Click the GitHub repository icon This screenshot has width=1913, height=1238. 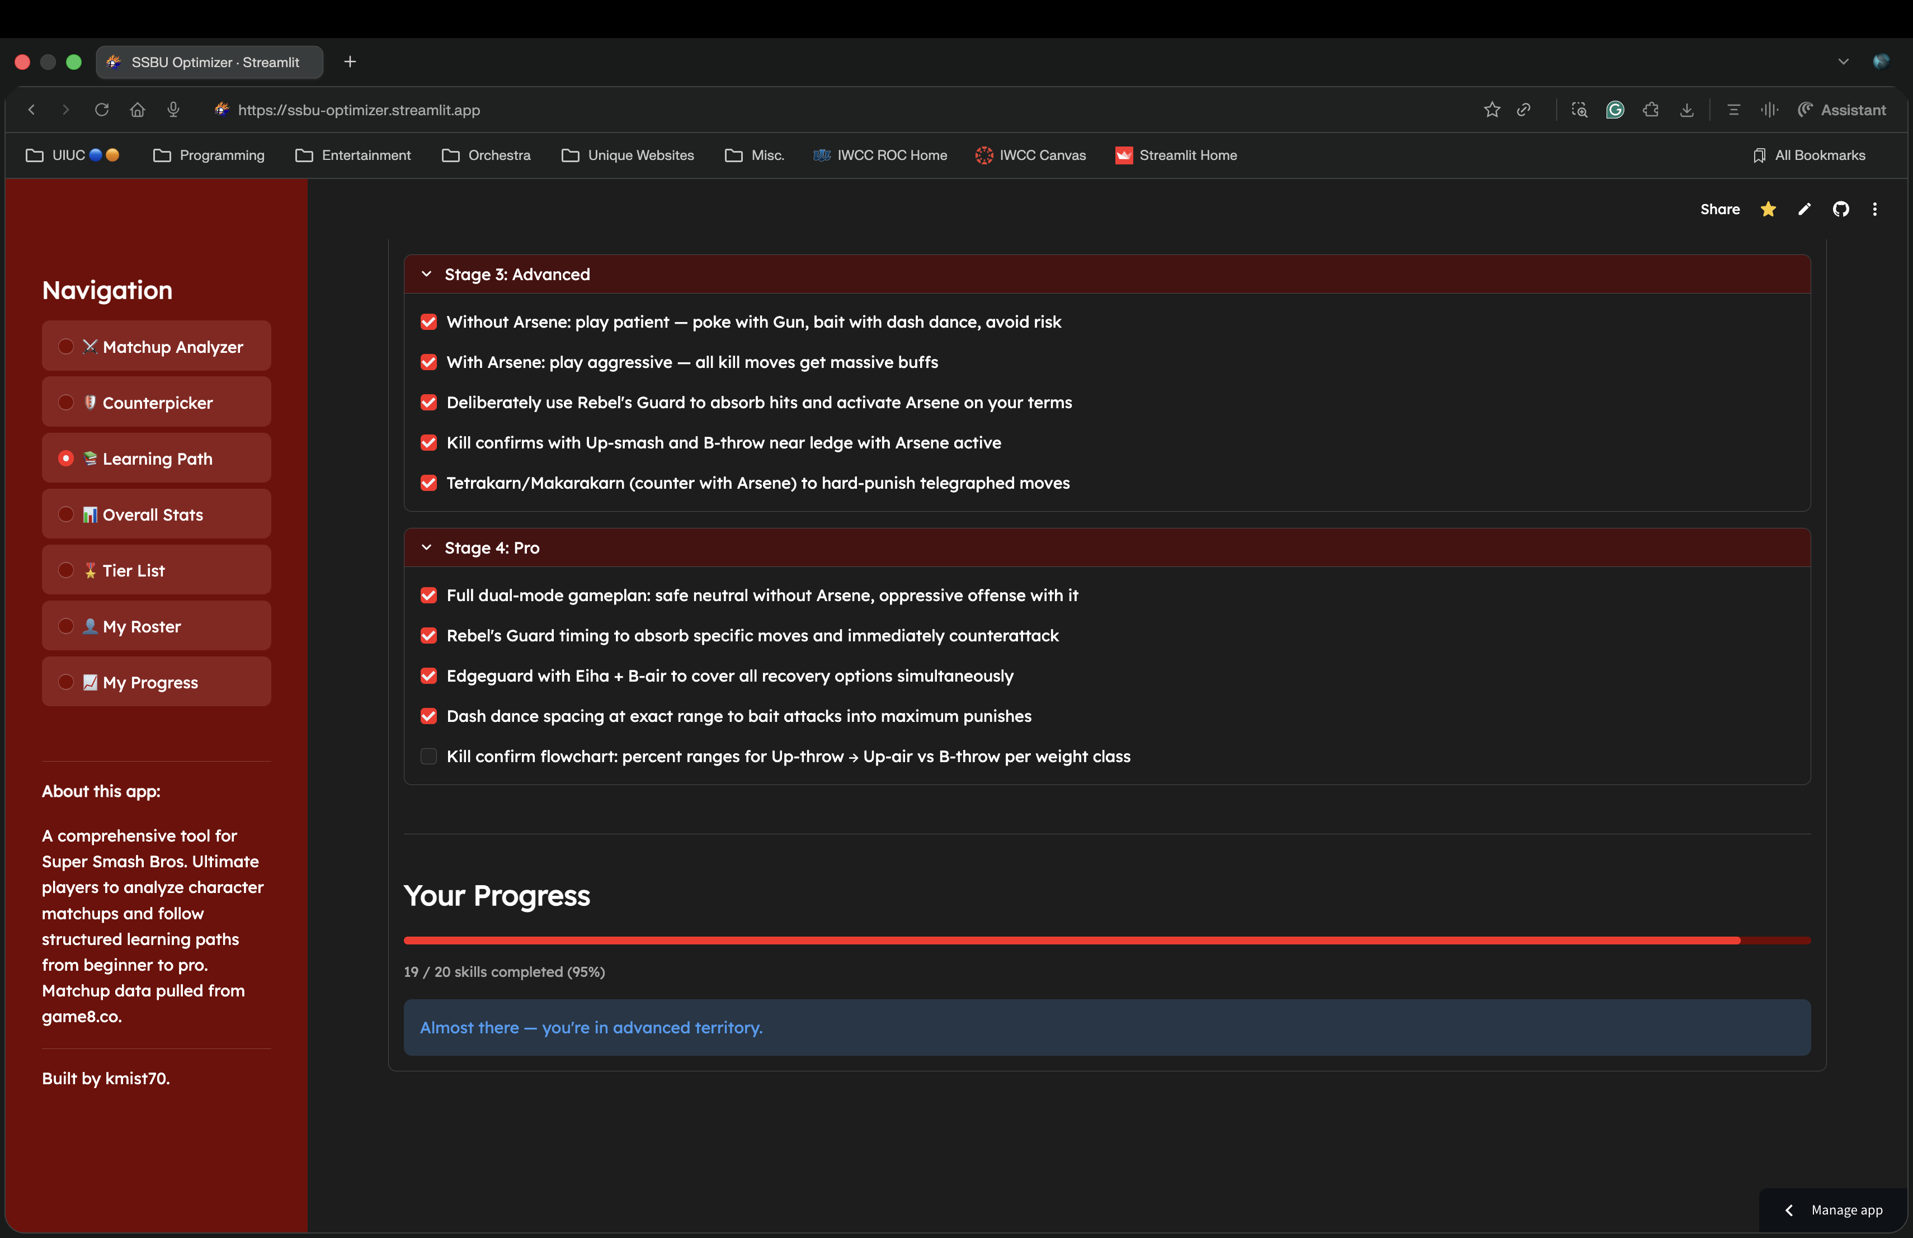1841,209
